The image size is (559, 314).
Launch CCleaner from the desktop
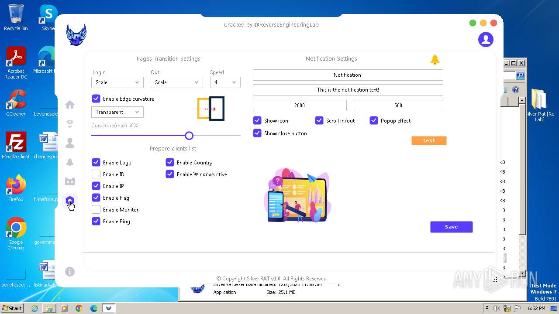coord(16,103)
